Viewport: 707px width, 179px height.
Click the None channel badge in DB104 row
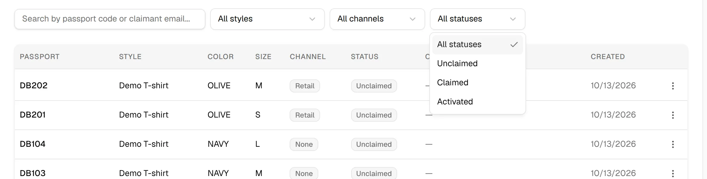click(x=304, y=144)
